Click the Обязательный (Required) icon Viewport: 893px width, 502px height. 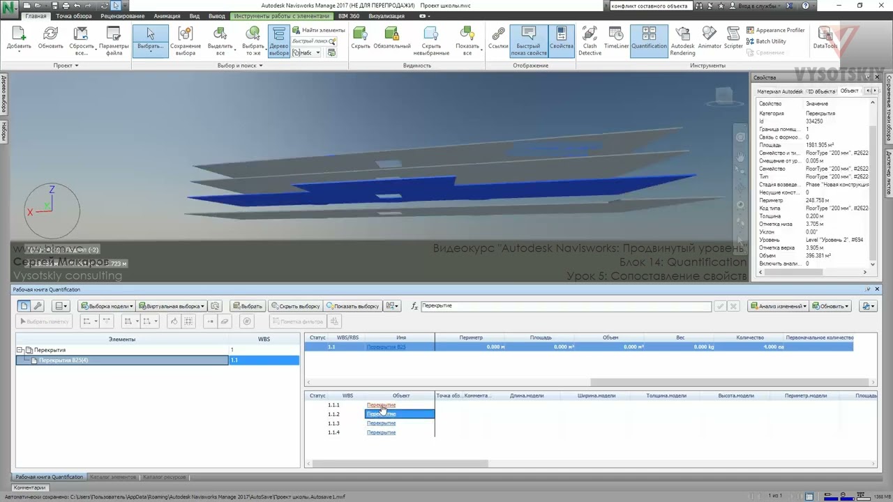coord(392,39)
